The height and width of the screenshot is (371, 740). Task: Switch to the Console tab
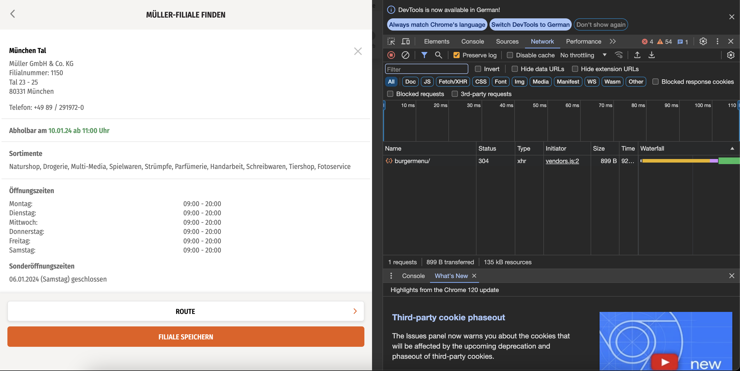click(472, 41)
